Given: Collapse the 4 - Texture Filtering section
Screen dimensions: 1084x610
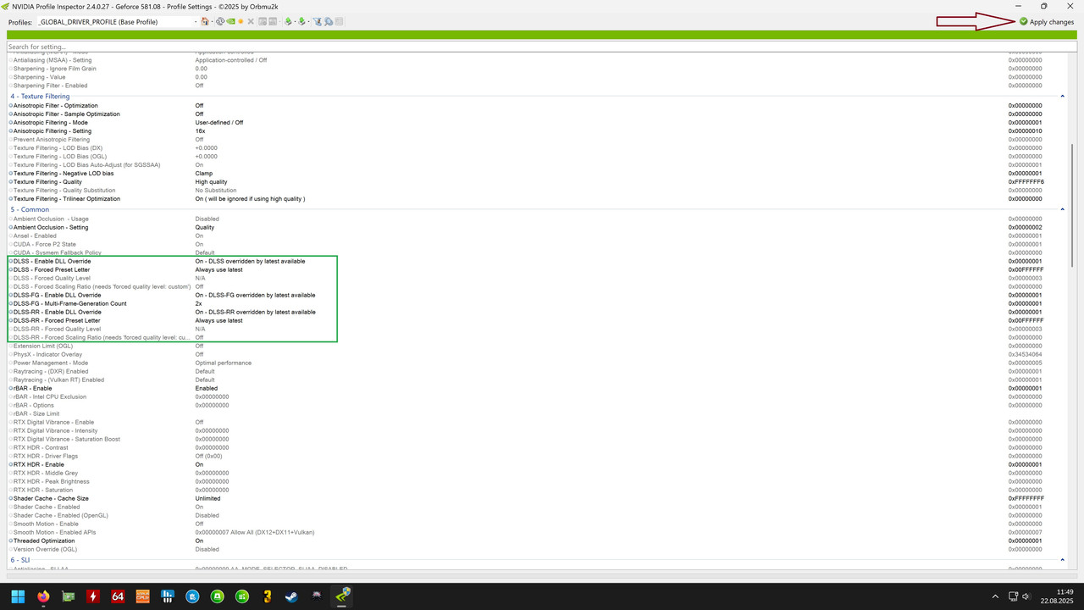Looking at the screenshot, I should [1063, 97].
